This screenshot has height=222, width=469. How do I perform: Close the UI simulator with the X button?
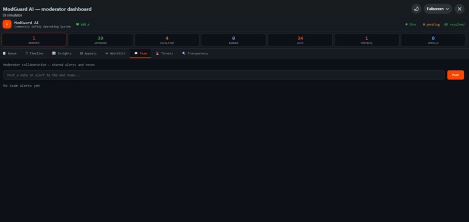pos(460,9)
